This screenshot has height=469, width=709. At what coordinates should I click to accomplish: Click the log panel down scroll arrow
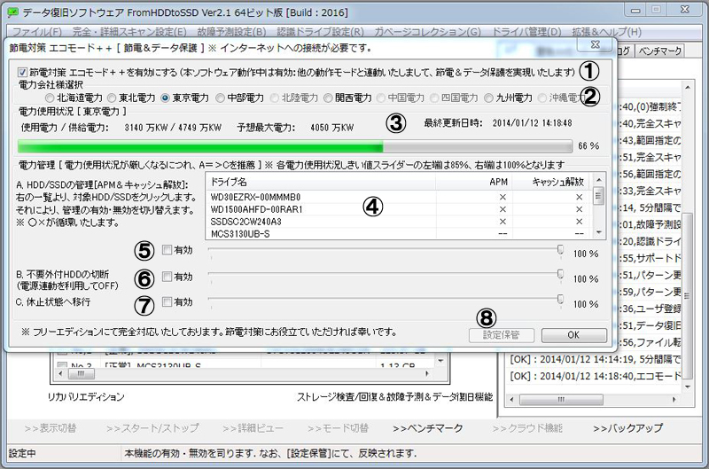coord(688,387)
